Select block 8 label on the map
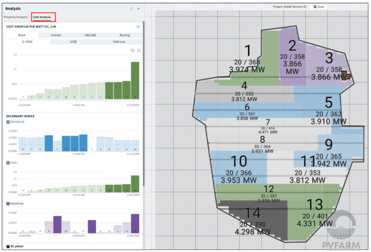The image size is (371, 252). point(263,139)
